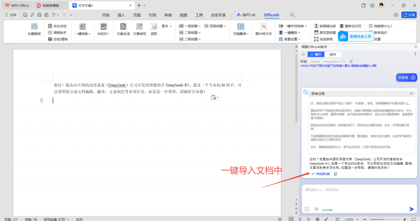Toggle the 拼写检查 spell check setting
Screen dimensions: 420x221
point(56,219)
